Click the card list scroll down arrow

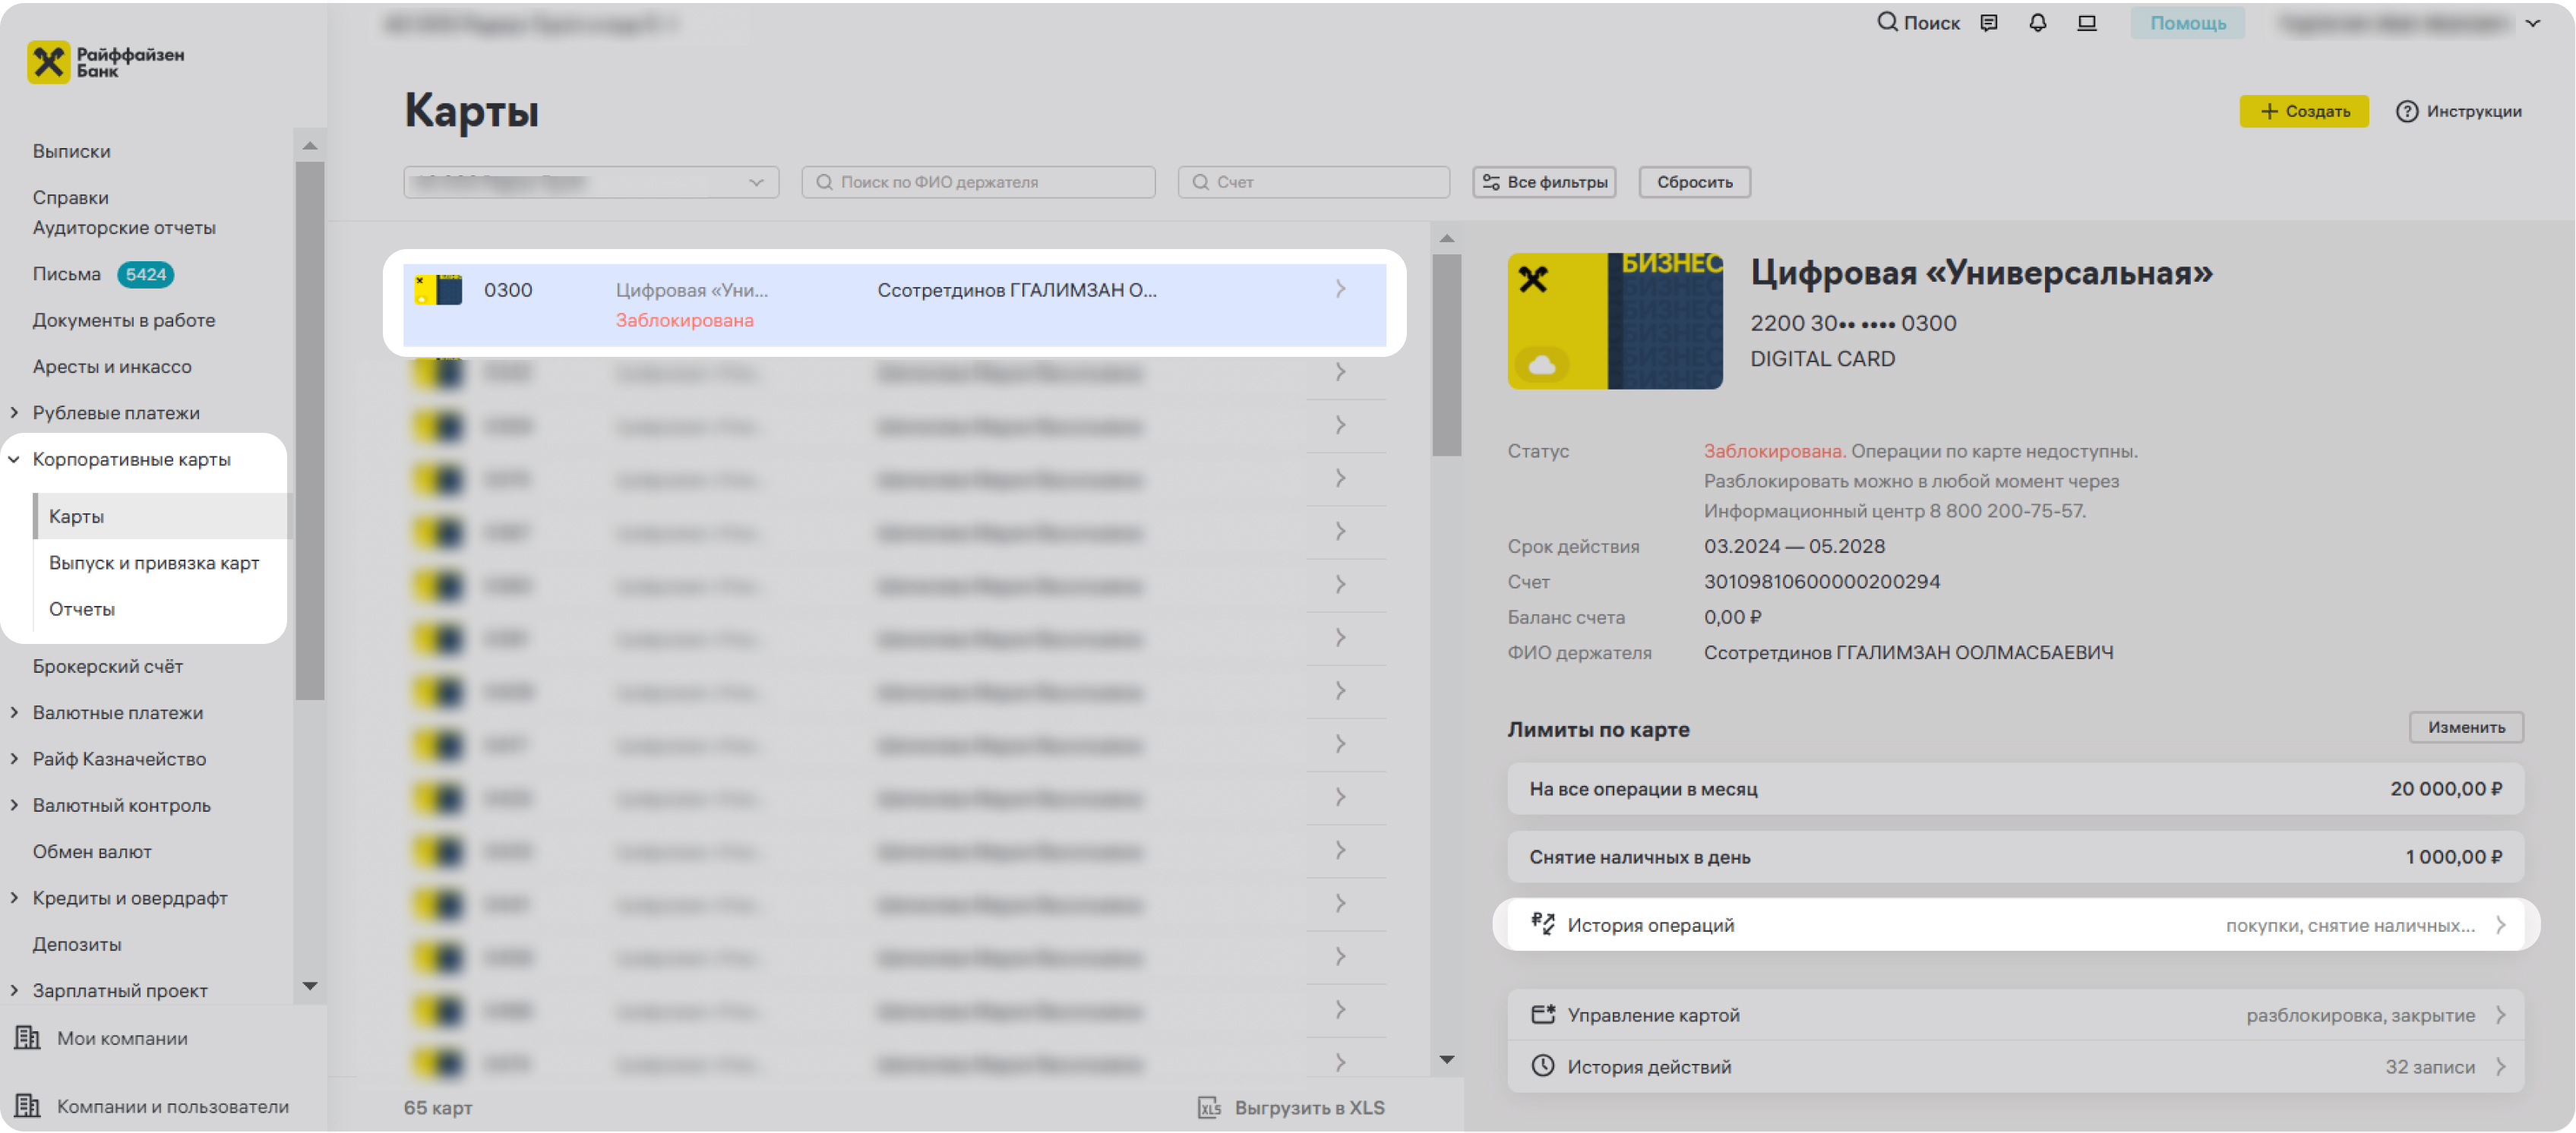[1446, 1059]
